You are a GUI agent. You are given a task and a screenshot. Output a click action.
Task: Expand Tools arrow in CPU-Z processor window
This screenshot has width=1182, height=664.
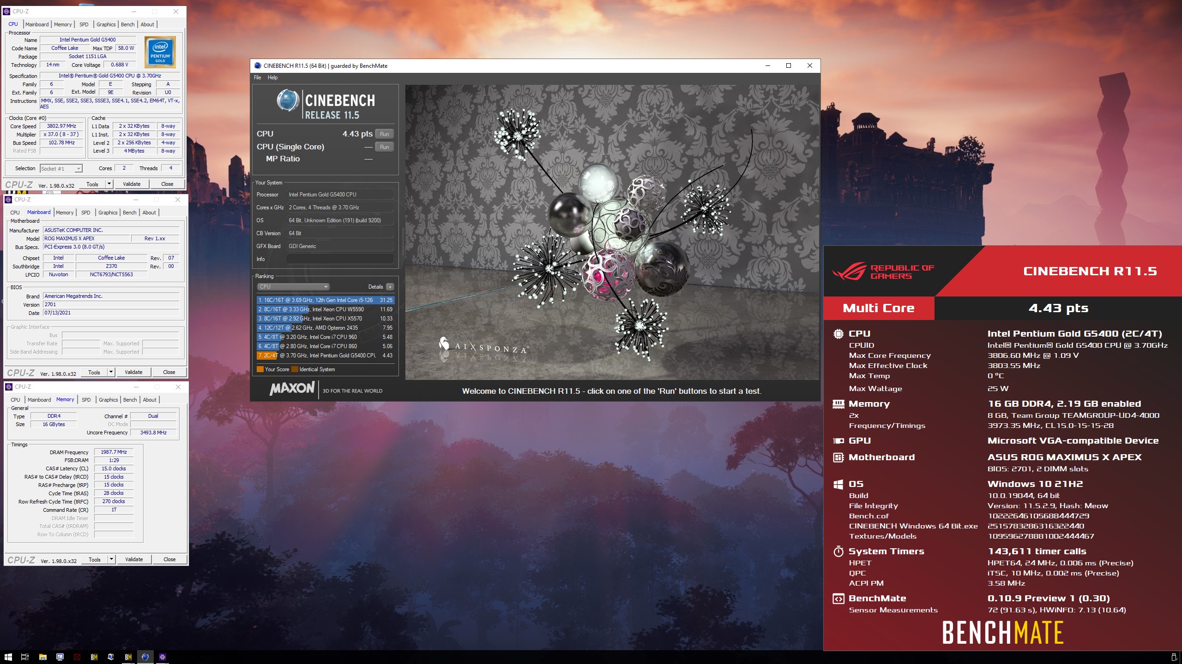109,184
